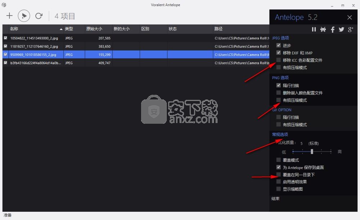Click the 结束 button in options panel

(275, 199)
